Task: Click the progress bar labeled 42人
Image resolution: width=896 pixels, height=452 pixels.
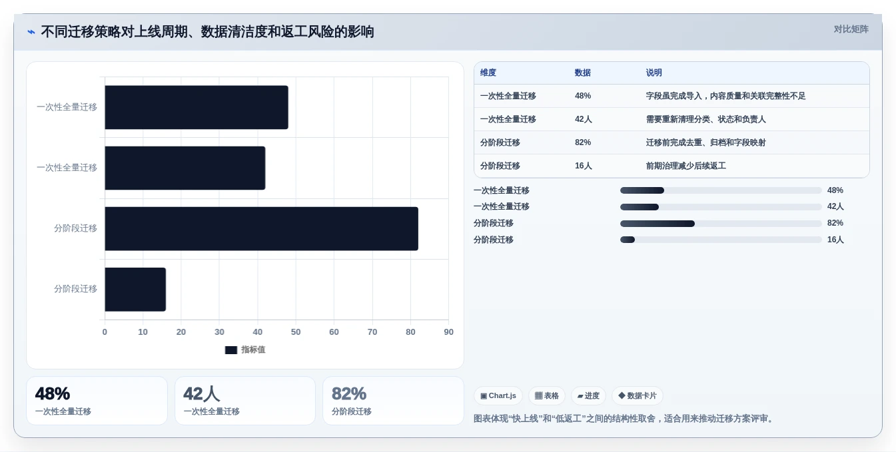Action: [x=721, y=207]
